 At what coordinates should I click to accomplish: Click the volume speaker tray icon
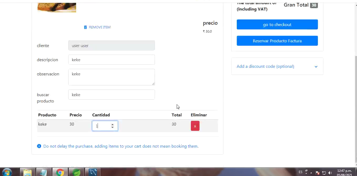330,173
